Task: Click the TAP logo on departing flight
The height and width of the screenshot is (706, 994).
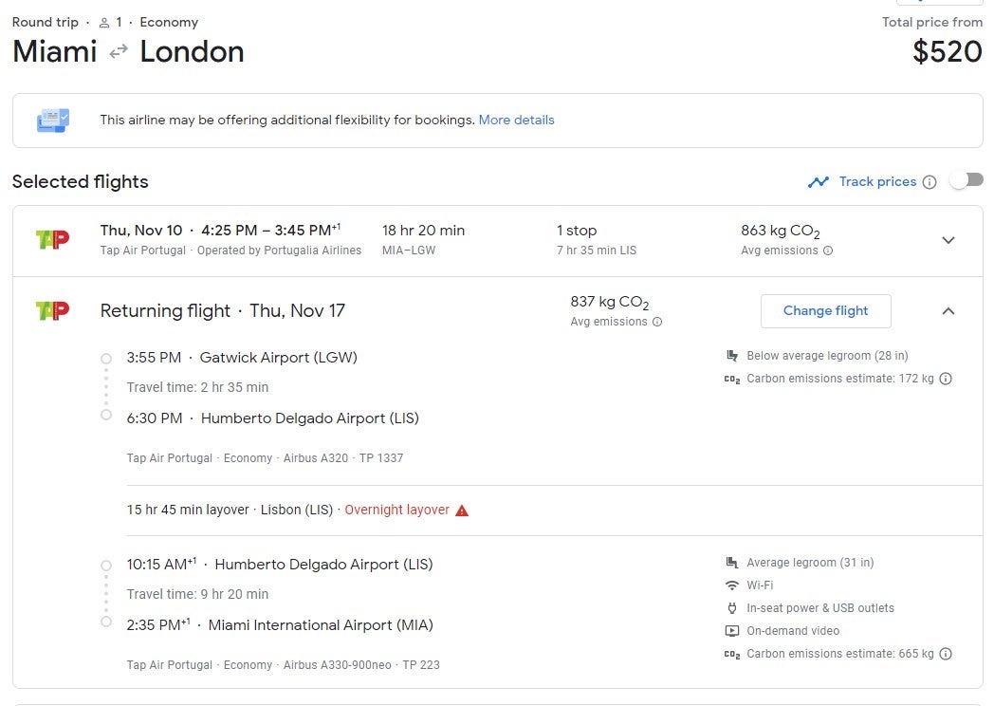Action: coord(52,239)
